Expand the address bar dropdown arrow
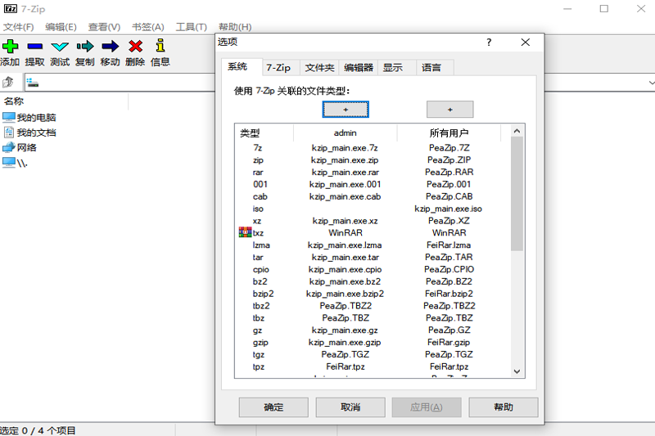Screen dimensions: 655x436 click(x=651, y=83)
